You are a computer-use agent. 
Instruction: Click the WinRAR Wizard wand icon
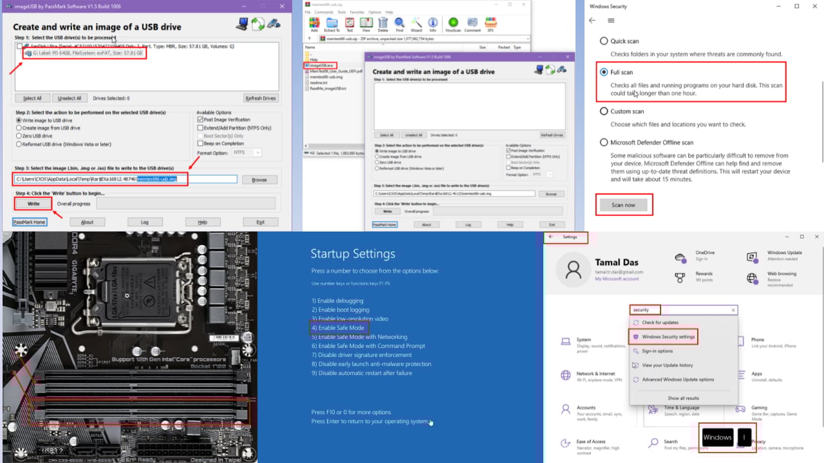pos(416,24)
